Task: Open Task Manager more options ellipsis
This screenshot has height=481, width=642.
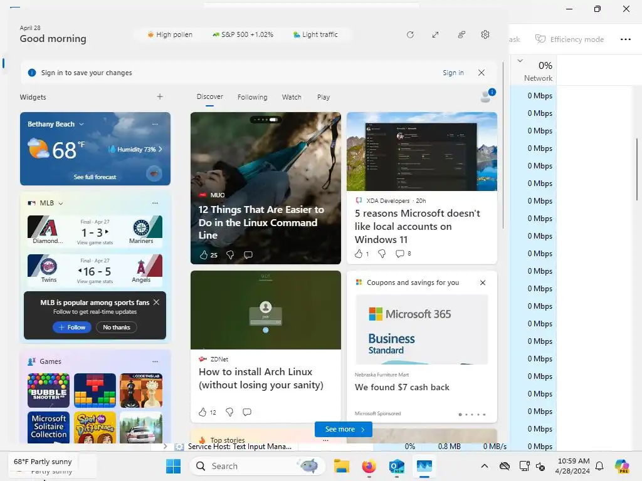Action: click(625, 39)
